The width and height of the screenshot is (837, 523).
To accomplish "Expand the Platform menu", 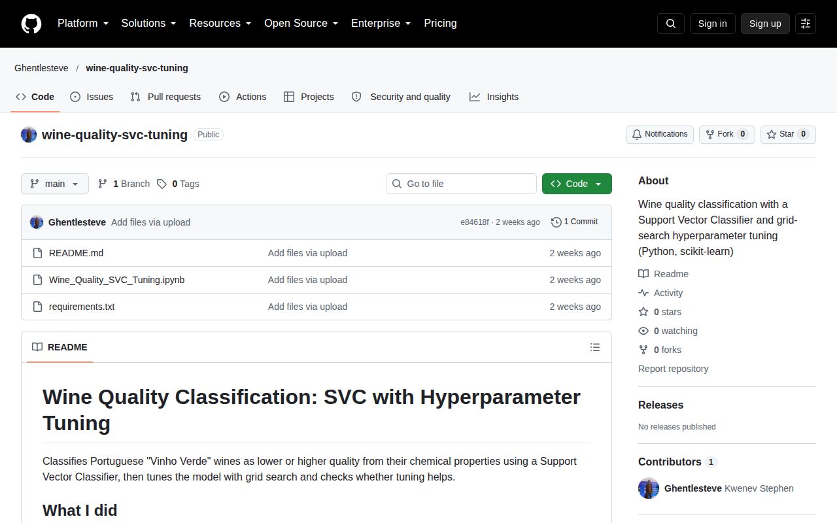I will coord(83,24).
